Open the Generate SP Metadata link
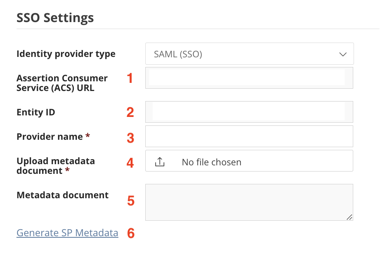The height and width of the screenshot is (254, 388). coord(67,233)
